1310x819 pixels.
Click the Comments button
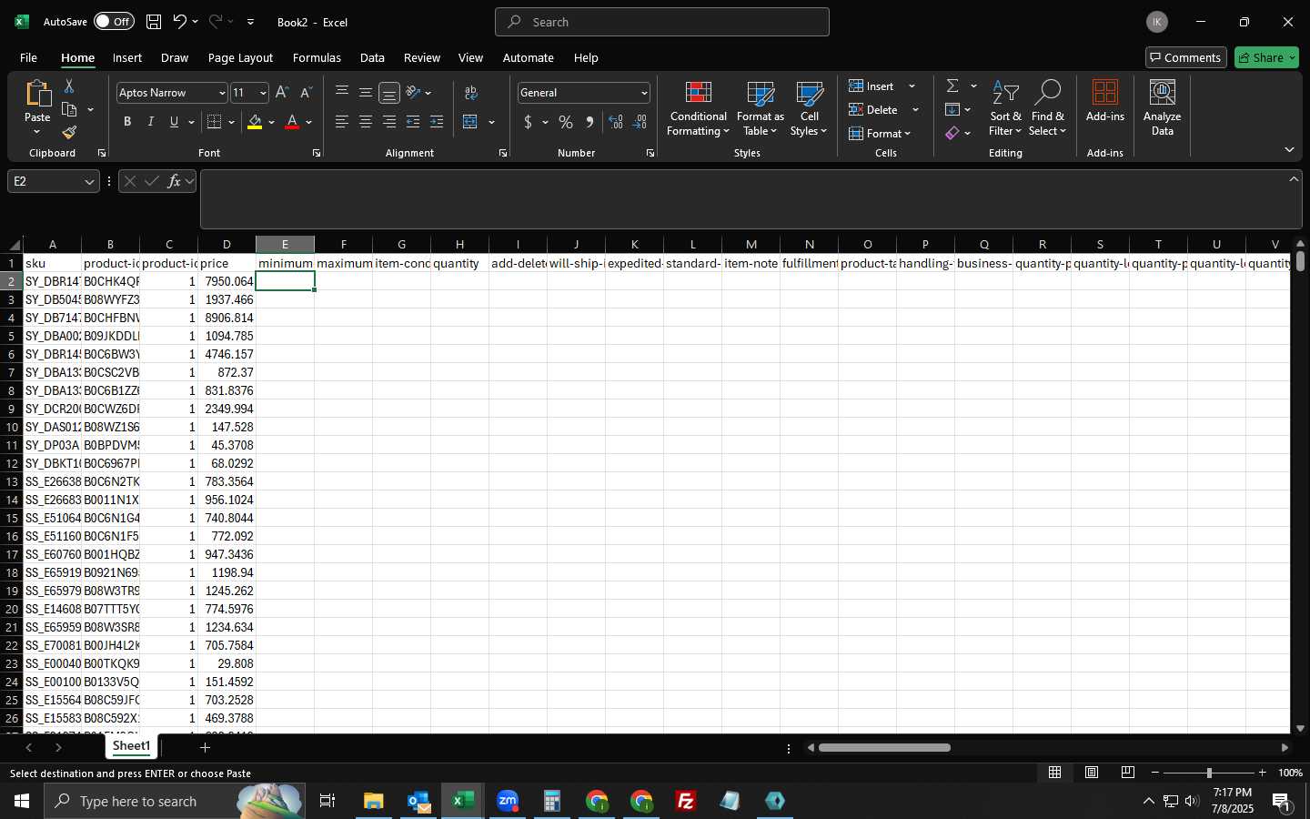(1186, 57)
